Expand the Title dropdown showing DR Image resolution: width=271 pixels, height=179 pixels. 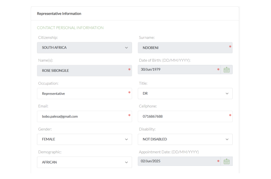click(185, 94)
